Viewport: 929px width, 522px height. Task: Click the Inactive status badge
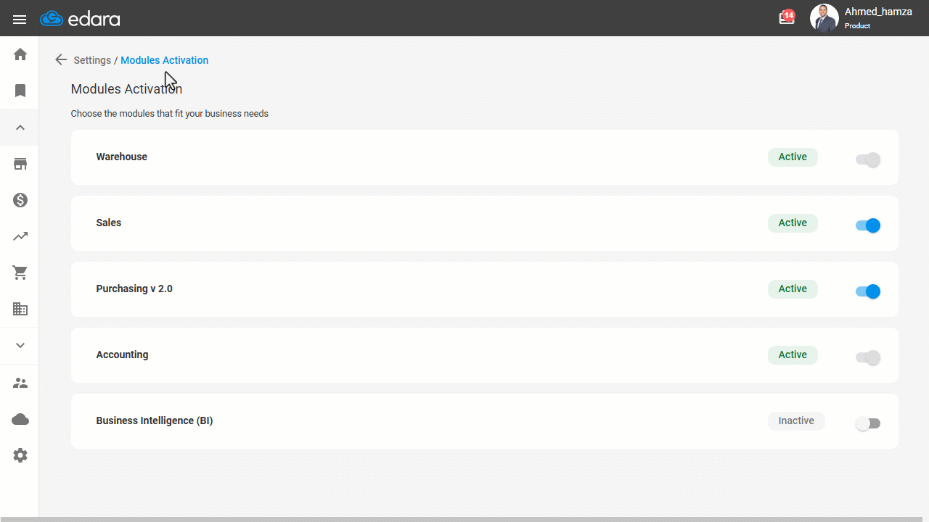click(x=796, y=420)
